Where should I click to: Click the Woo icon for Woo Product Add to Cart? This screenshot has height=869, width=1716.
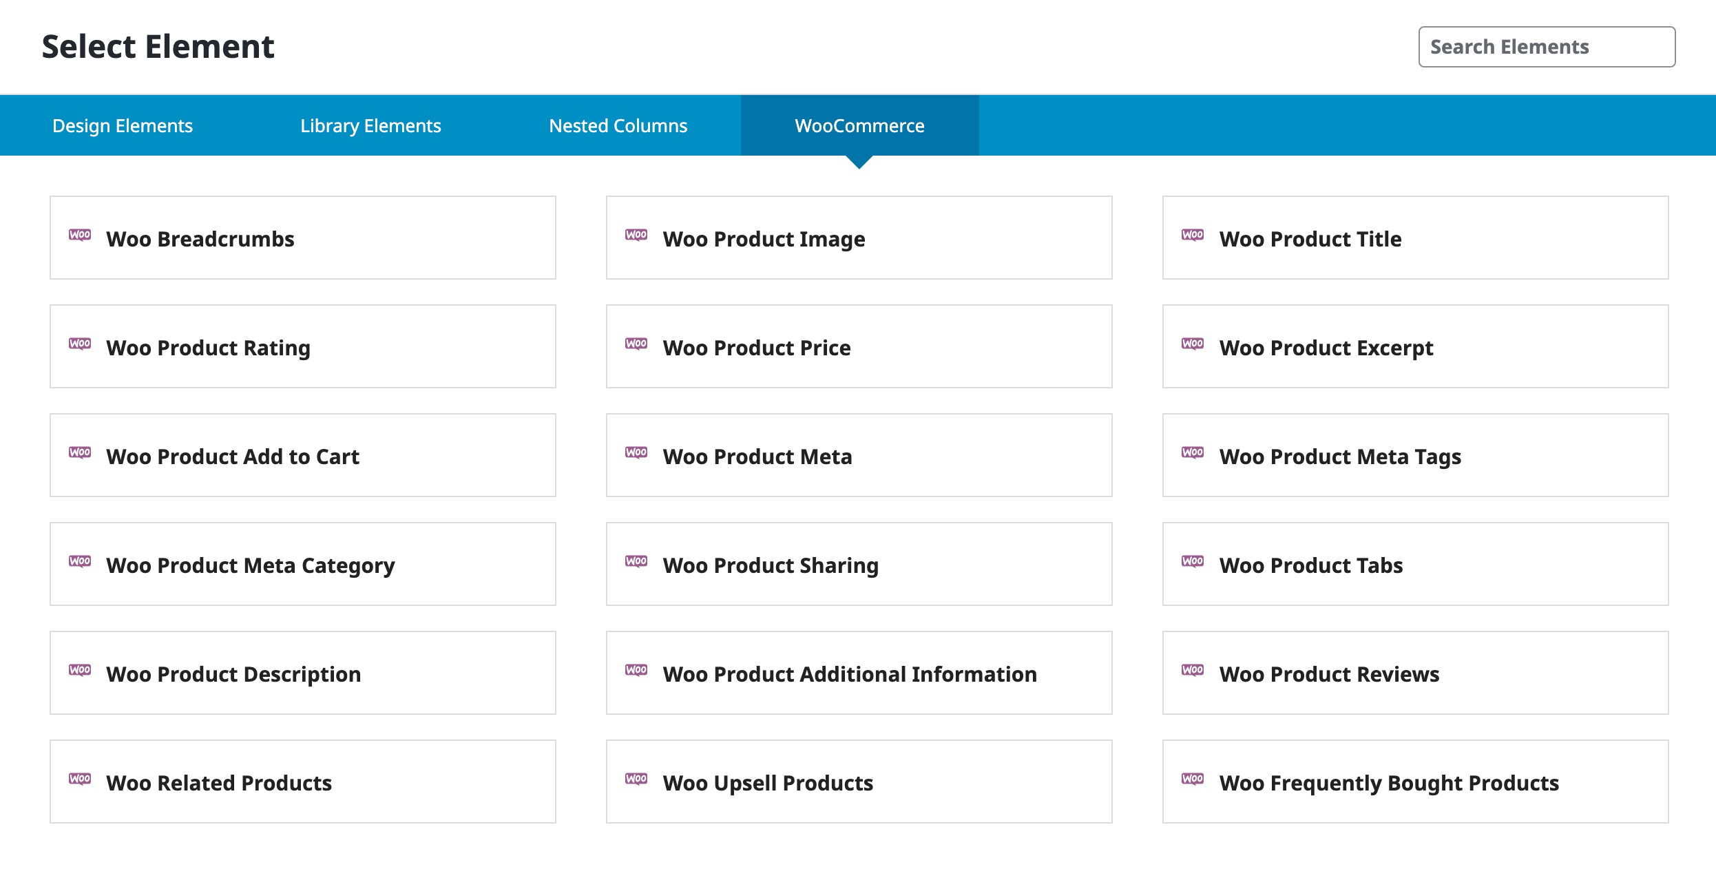click(80, 453)
